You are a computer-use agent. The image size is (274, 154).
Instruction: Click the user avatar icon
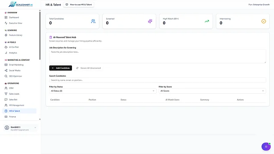click(7, 127)
